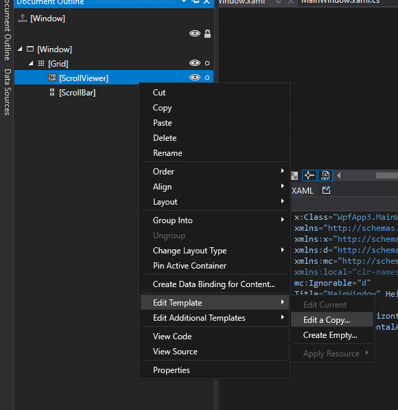398x410 pixels.
Task: Open the Group Into submenu
Action: [215, 220]
